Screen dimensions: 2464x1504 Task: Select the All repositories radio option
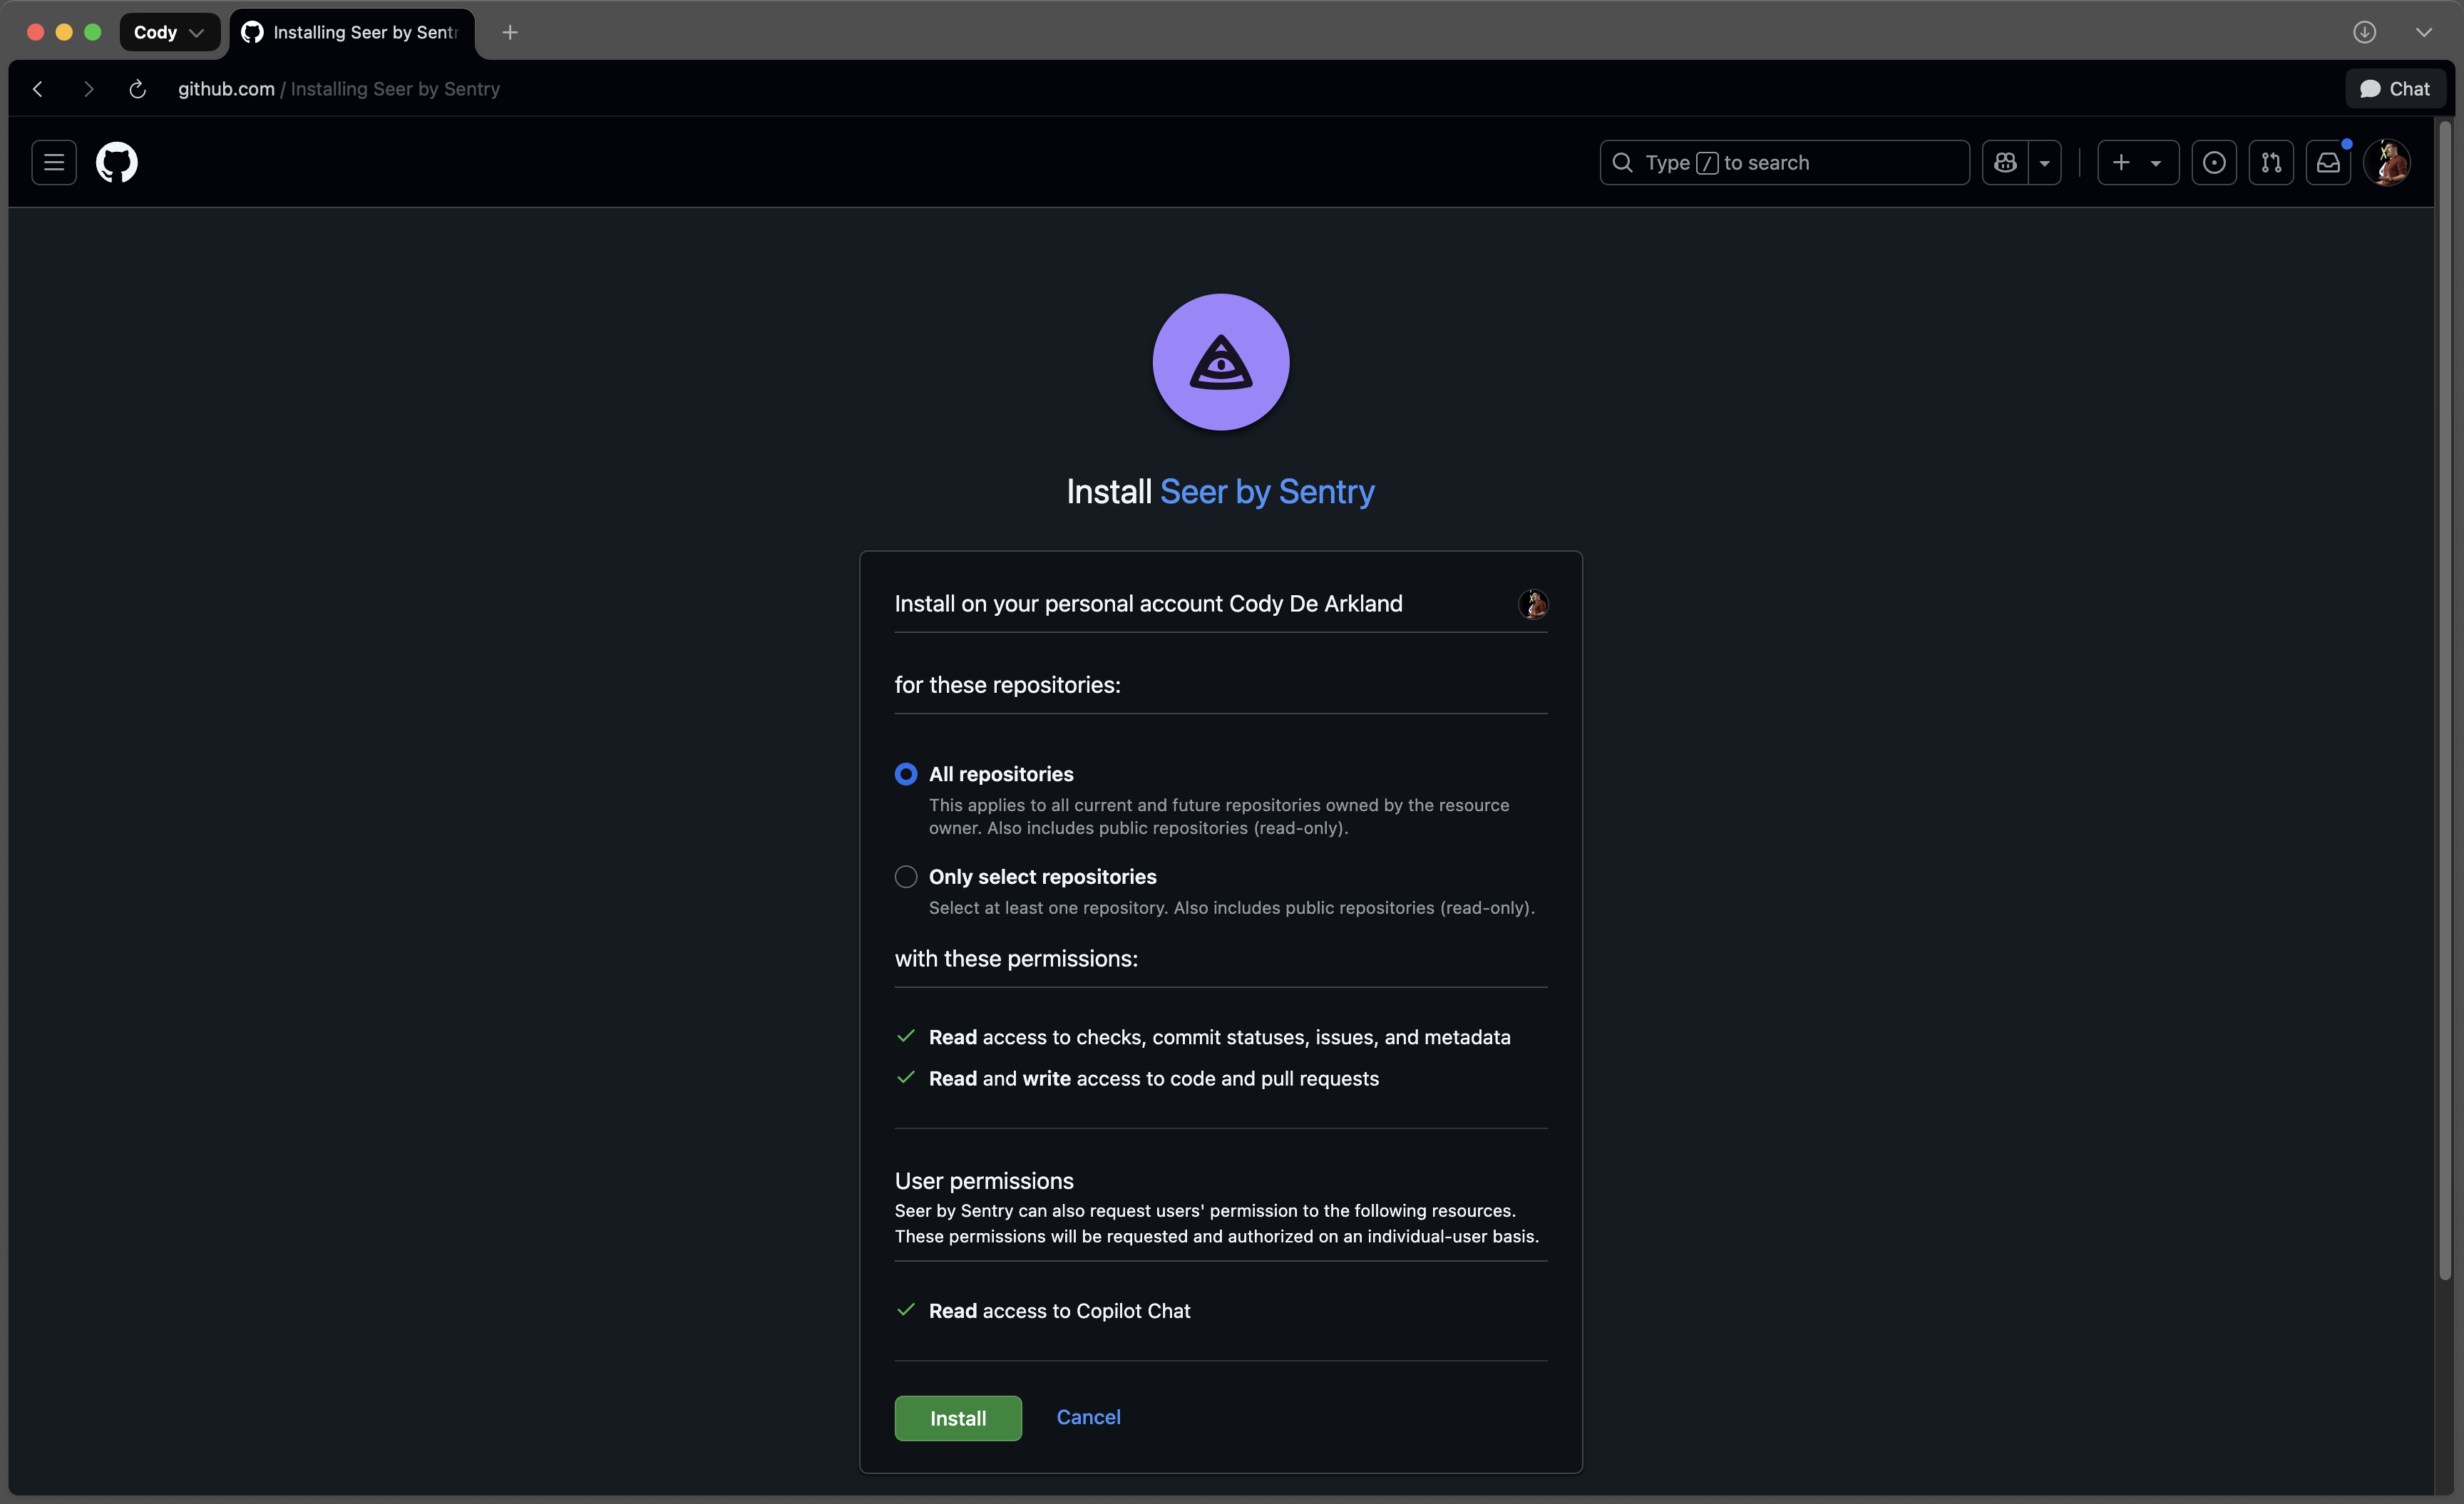pos(906,774)
